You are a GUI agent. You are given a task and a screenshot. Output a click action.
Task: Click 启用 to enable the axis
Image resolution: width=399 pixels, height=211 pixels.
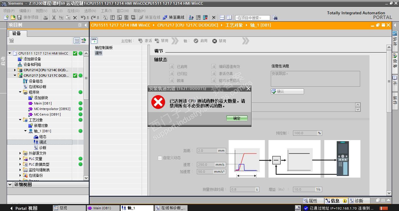coord(200,41)
